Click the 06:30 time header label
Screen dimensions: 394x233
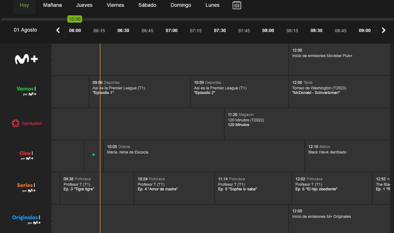pos(123,31)
